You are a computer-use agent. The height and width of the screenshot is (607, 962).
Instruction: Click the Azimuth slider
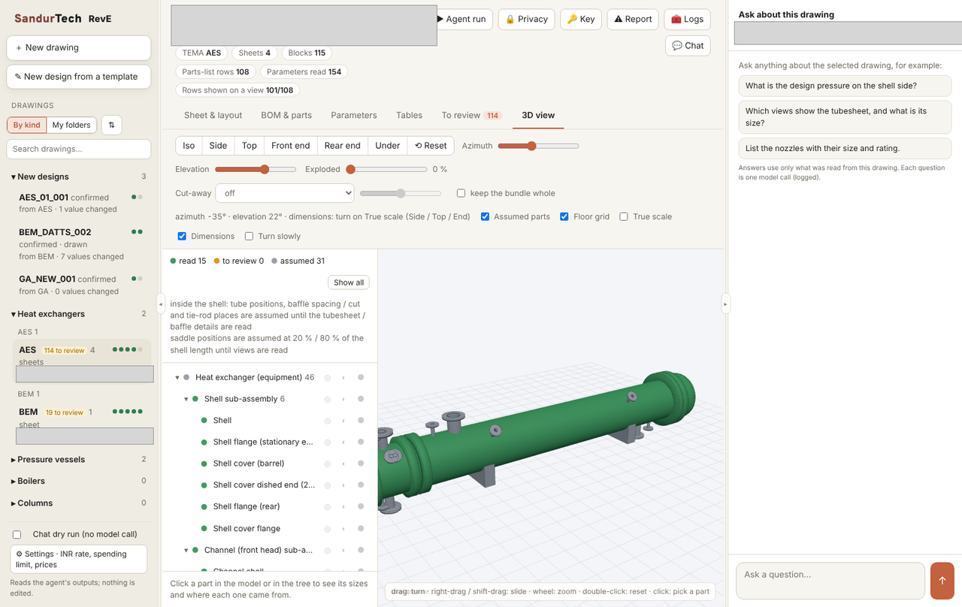[539, 146]
